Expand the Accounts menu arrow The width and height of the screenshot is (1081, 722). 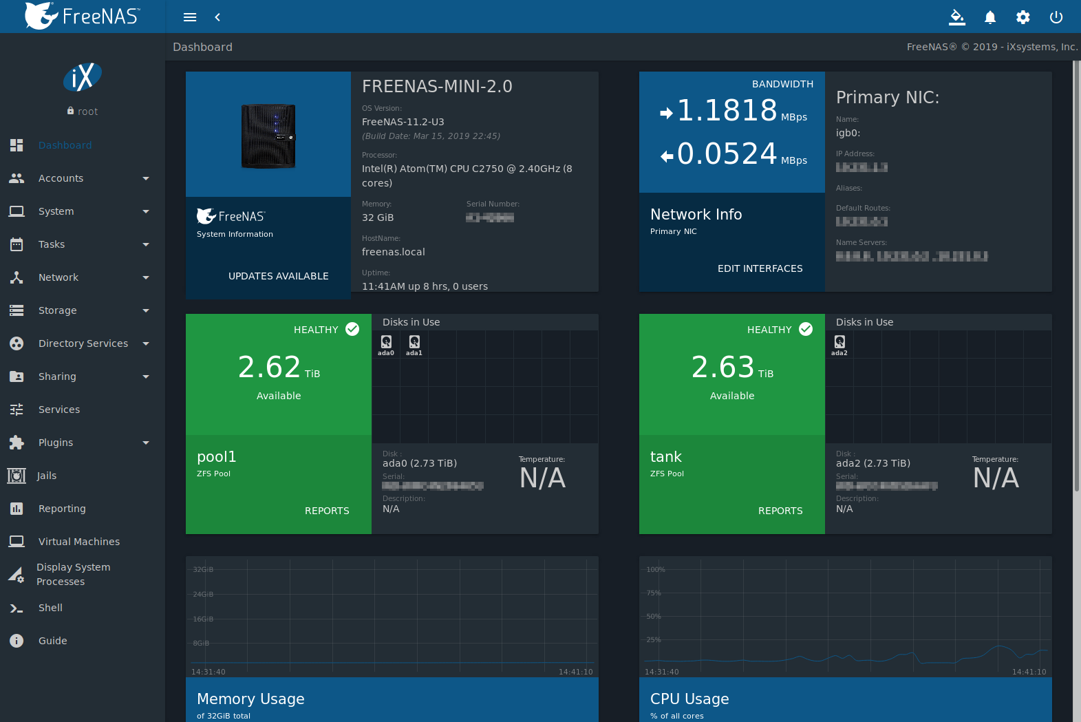(146, 178)
